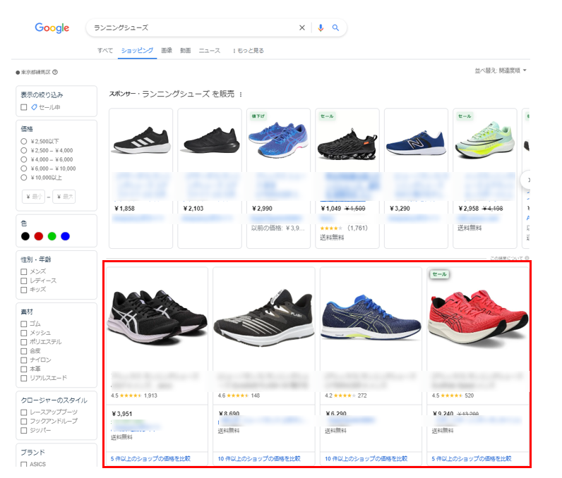Open sponsored black mesh shoe priced ¥1,049

(347, 178)
